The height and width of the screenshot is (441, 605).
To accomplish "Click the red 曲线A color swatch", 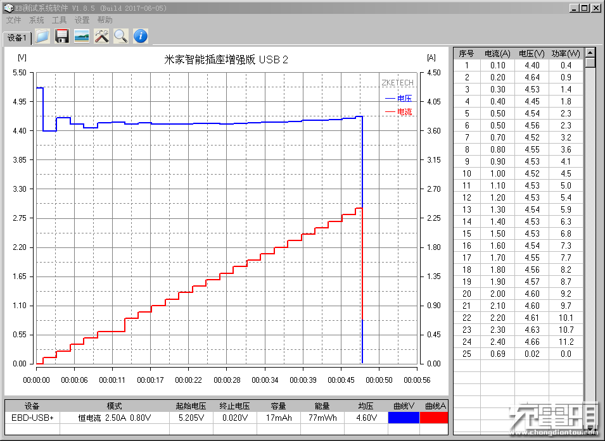I will coord(434,418).
